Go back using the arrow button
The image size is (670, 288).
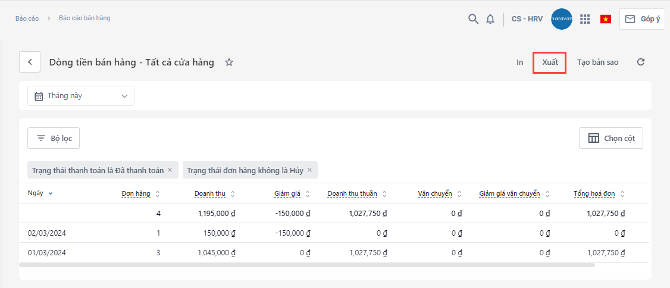(30, 62)
